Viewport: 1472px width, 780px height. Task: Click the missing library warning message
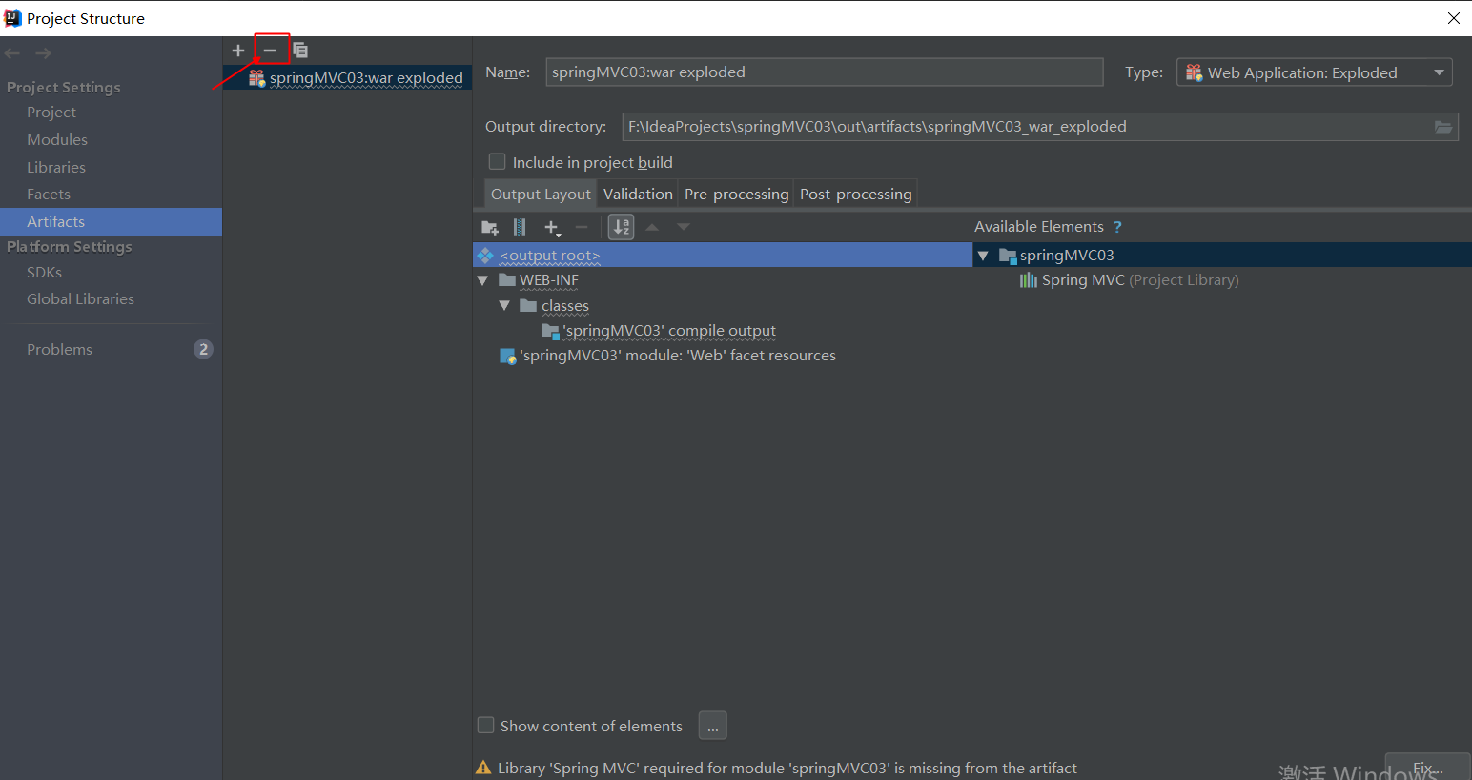click(787, 768)
